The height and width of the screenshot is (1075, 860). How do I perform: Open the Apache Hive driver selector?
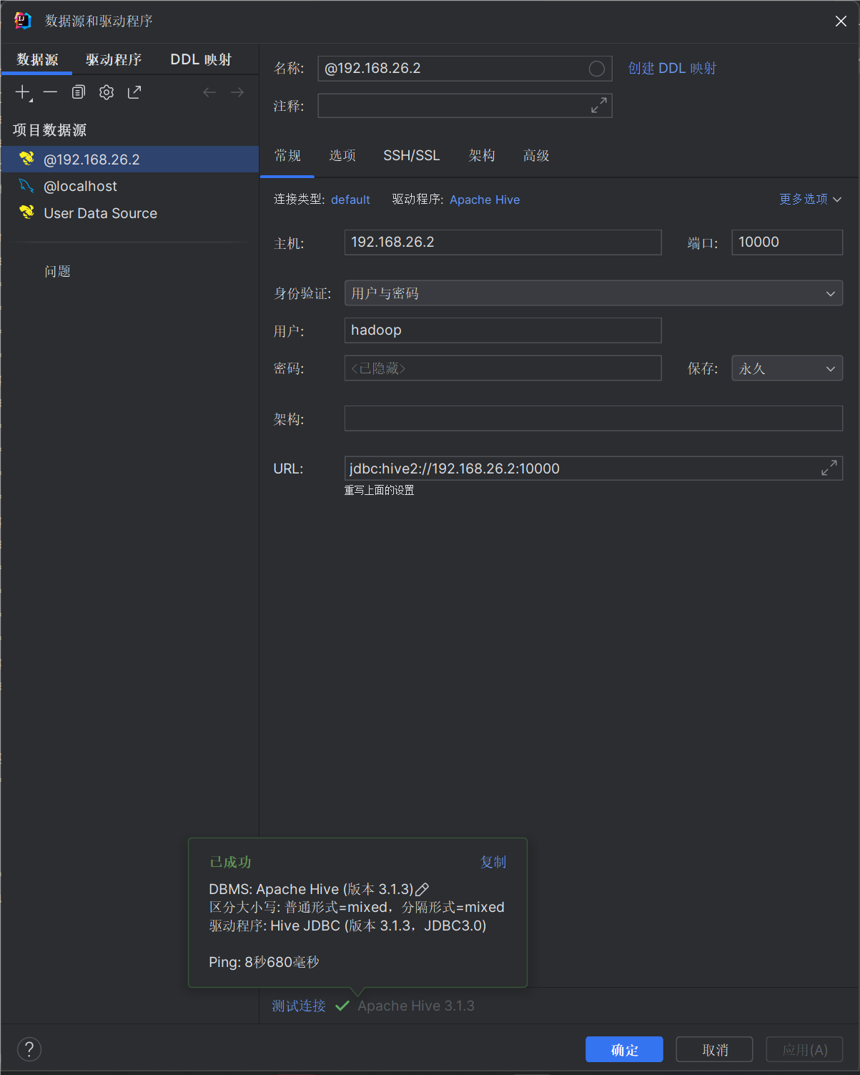point(485,200)
